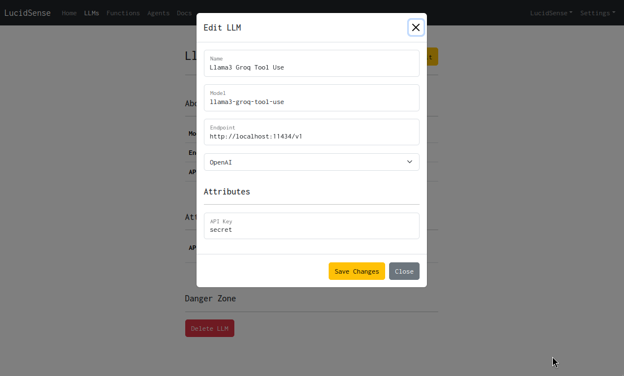Select the Endpoint URL input
This screenshot has width=624, height=376.
311,132
